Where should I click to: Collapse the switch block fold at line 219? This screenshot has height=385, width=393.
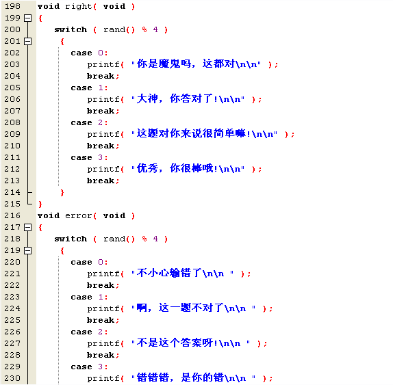coord(28,250)
